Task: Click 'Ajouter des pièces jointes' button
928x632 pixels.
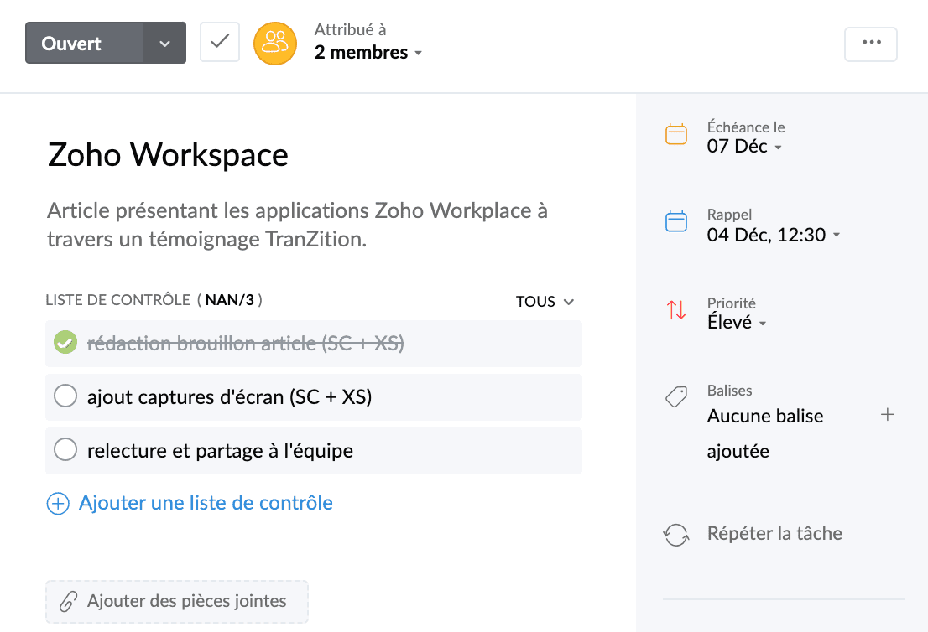Action: pos(177,601)
